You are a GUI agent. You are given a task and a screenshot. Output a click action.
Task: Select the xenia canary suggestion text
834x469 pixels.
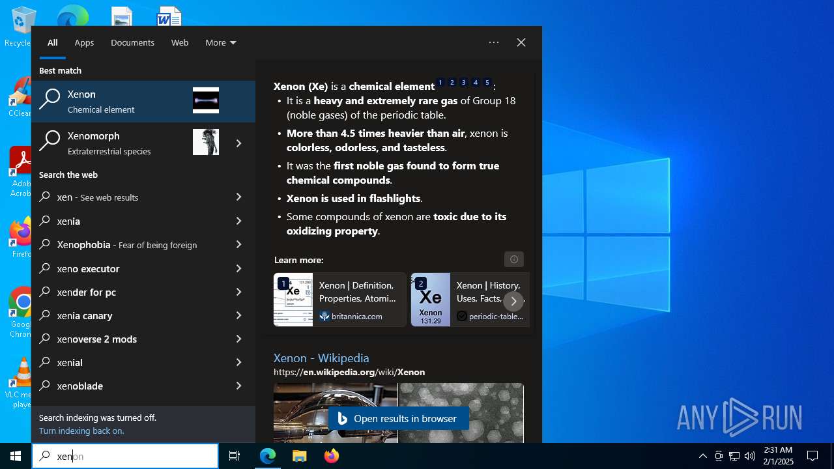[x=85, y=316]
